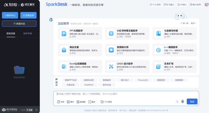Open the Excel公式编辑器 icon
209x113 pixels.
point(64,66)
